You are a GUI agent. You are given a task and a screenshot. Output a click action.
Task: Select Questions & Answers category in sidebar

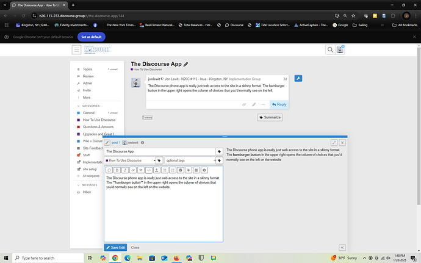98,127
